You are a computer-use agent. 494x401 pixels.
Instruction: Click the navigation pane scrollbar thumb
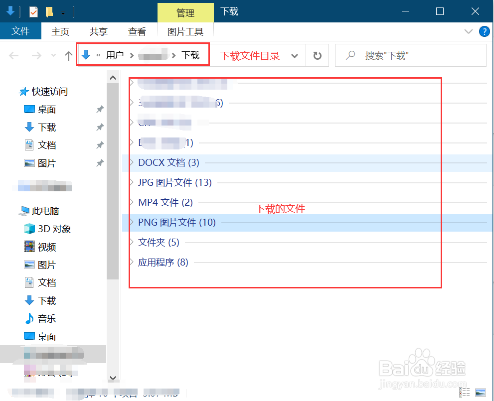pyautogui.click(x=113, y=181)
